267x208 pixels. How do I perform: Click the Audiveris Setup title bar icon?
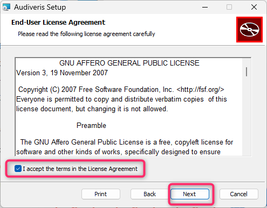tap(6, 7)
